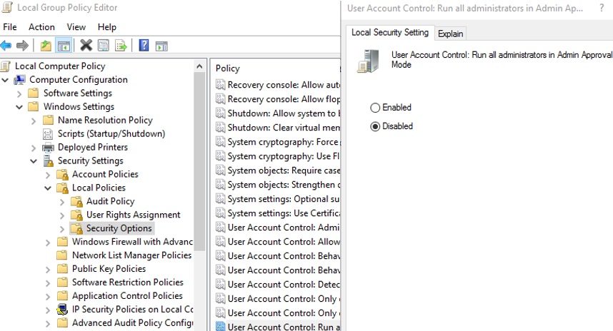Click the Export List toolbar icon

click(121, 46)
